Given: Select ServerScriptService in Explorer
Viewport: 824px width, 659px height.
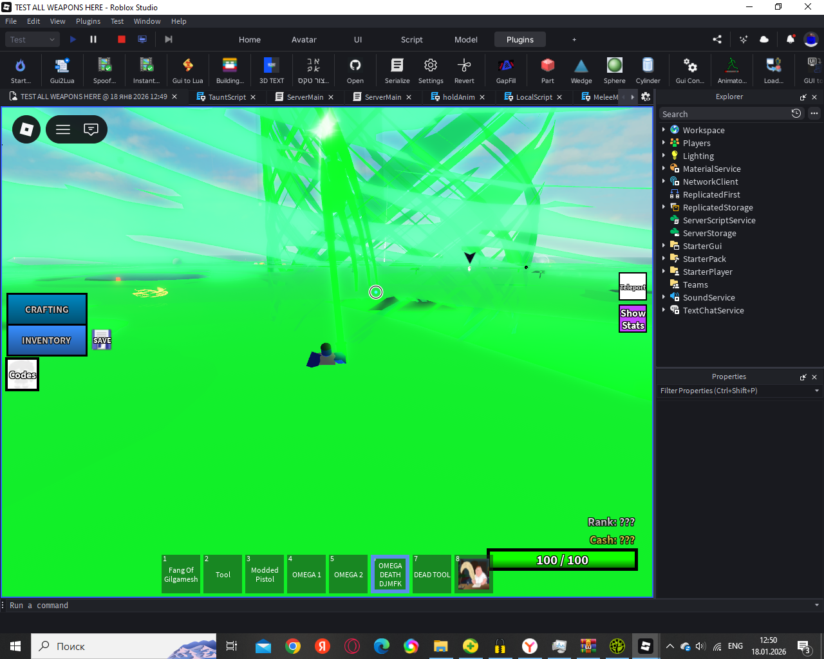Looking at the screenshot, I should [x=719, y=220].
